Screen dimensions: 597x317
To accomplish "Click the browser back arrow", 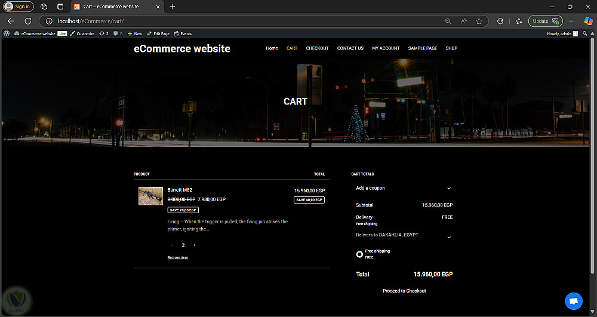I will coord(11,21).
